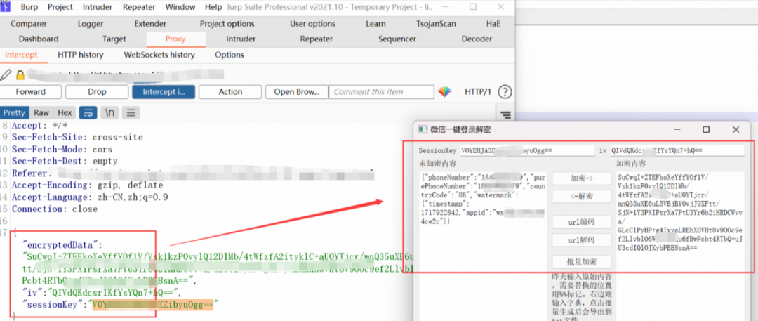
Task: Switch to the Comparer tab
Action: 29,24
